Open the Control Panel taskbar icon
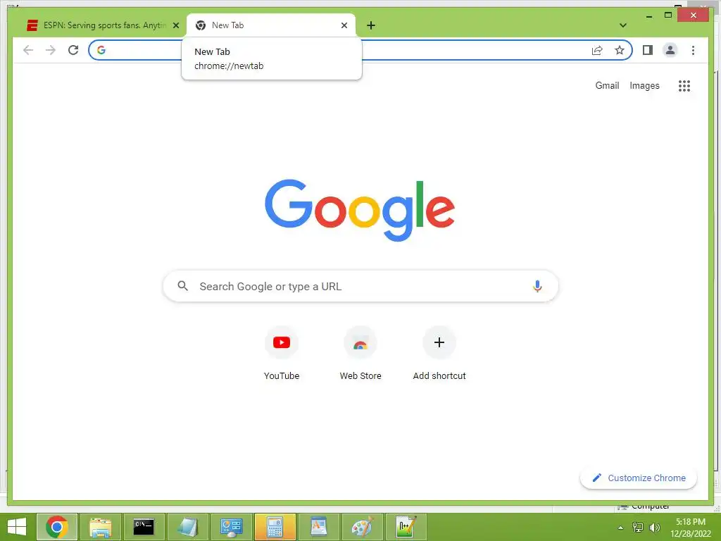This screenshot has width=721, height=541. (x=231, y=527)
